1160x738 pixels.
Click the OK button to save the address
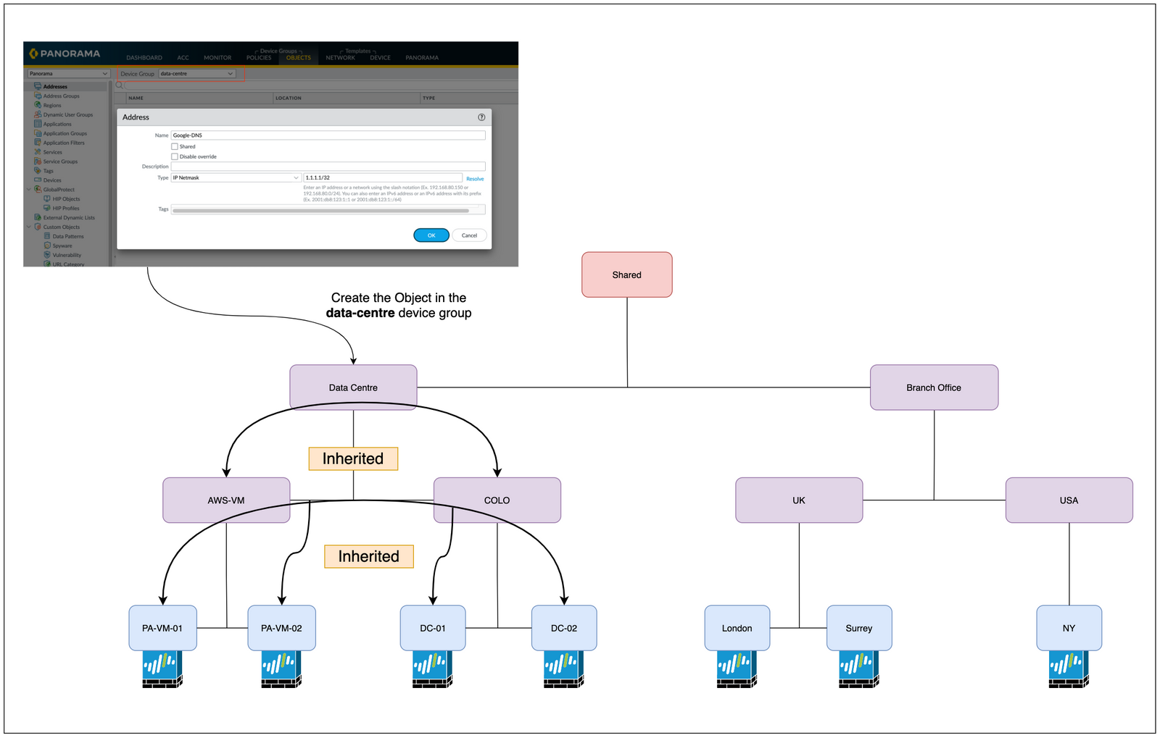tap(431, 235)
